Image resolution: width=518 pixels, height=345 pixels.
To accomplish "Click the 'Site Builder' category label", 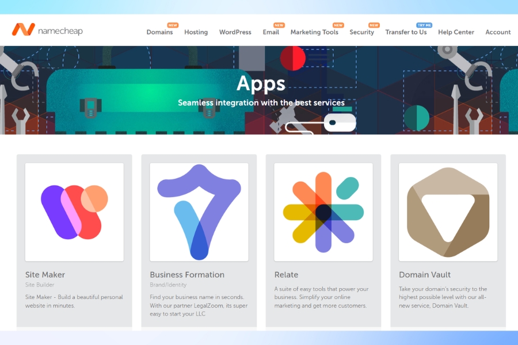I will (x=40, y=285).
